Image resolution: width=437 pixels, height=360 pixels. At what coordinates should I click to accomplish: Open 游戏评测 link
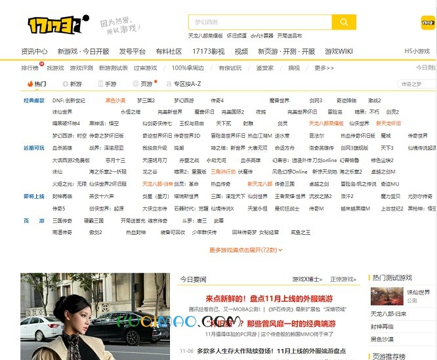[x=81, y=68]
